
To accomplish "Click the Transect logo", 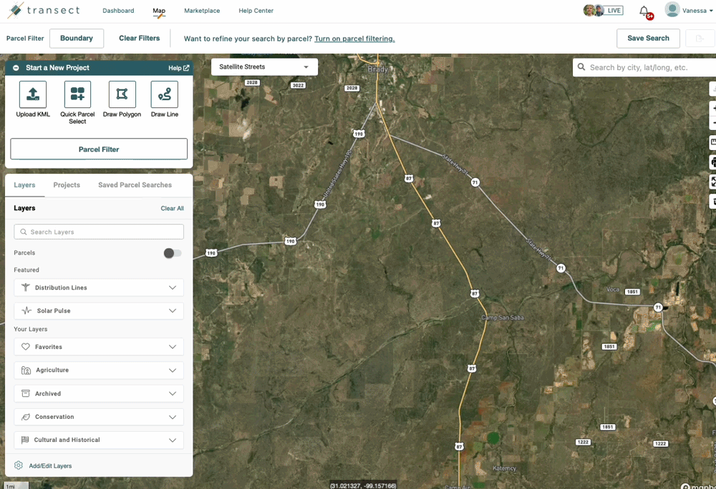I will click(44, 10).
